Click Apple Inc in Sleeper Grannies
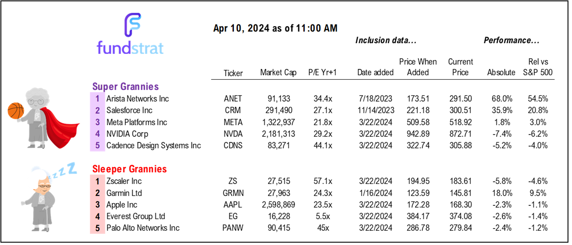Viewport: 572px width, 245px height. coord(122,205)
